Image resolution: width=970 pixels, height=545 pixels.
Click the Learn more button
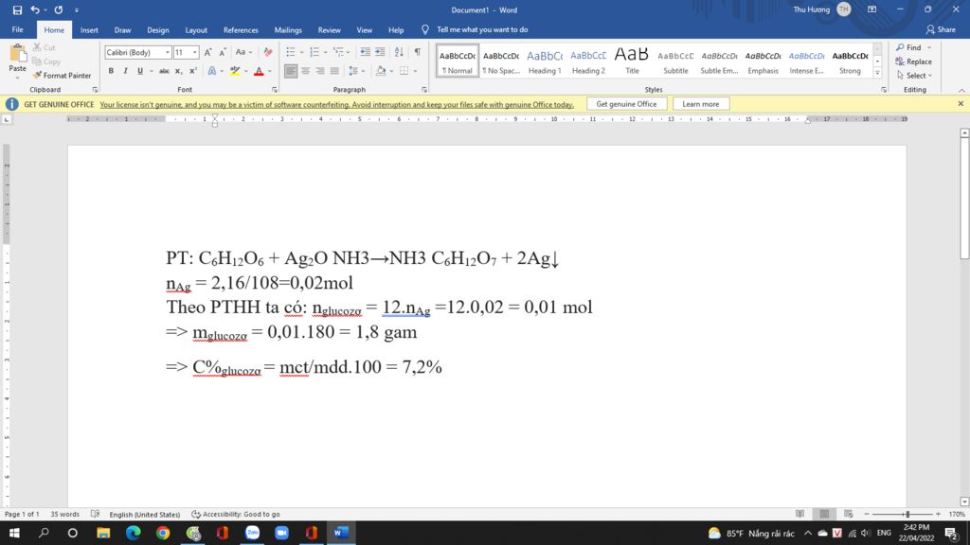(x=701, y=104)
